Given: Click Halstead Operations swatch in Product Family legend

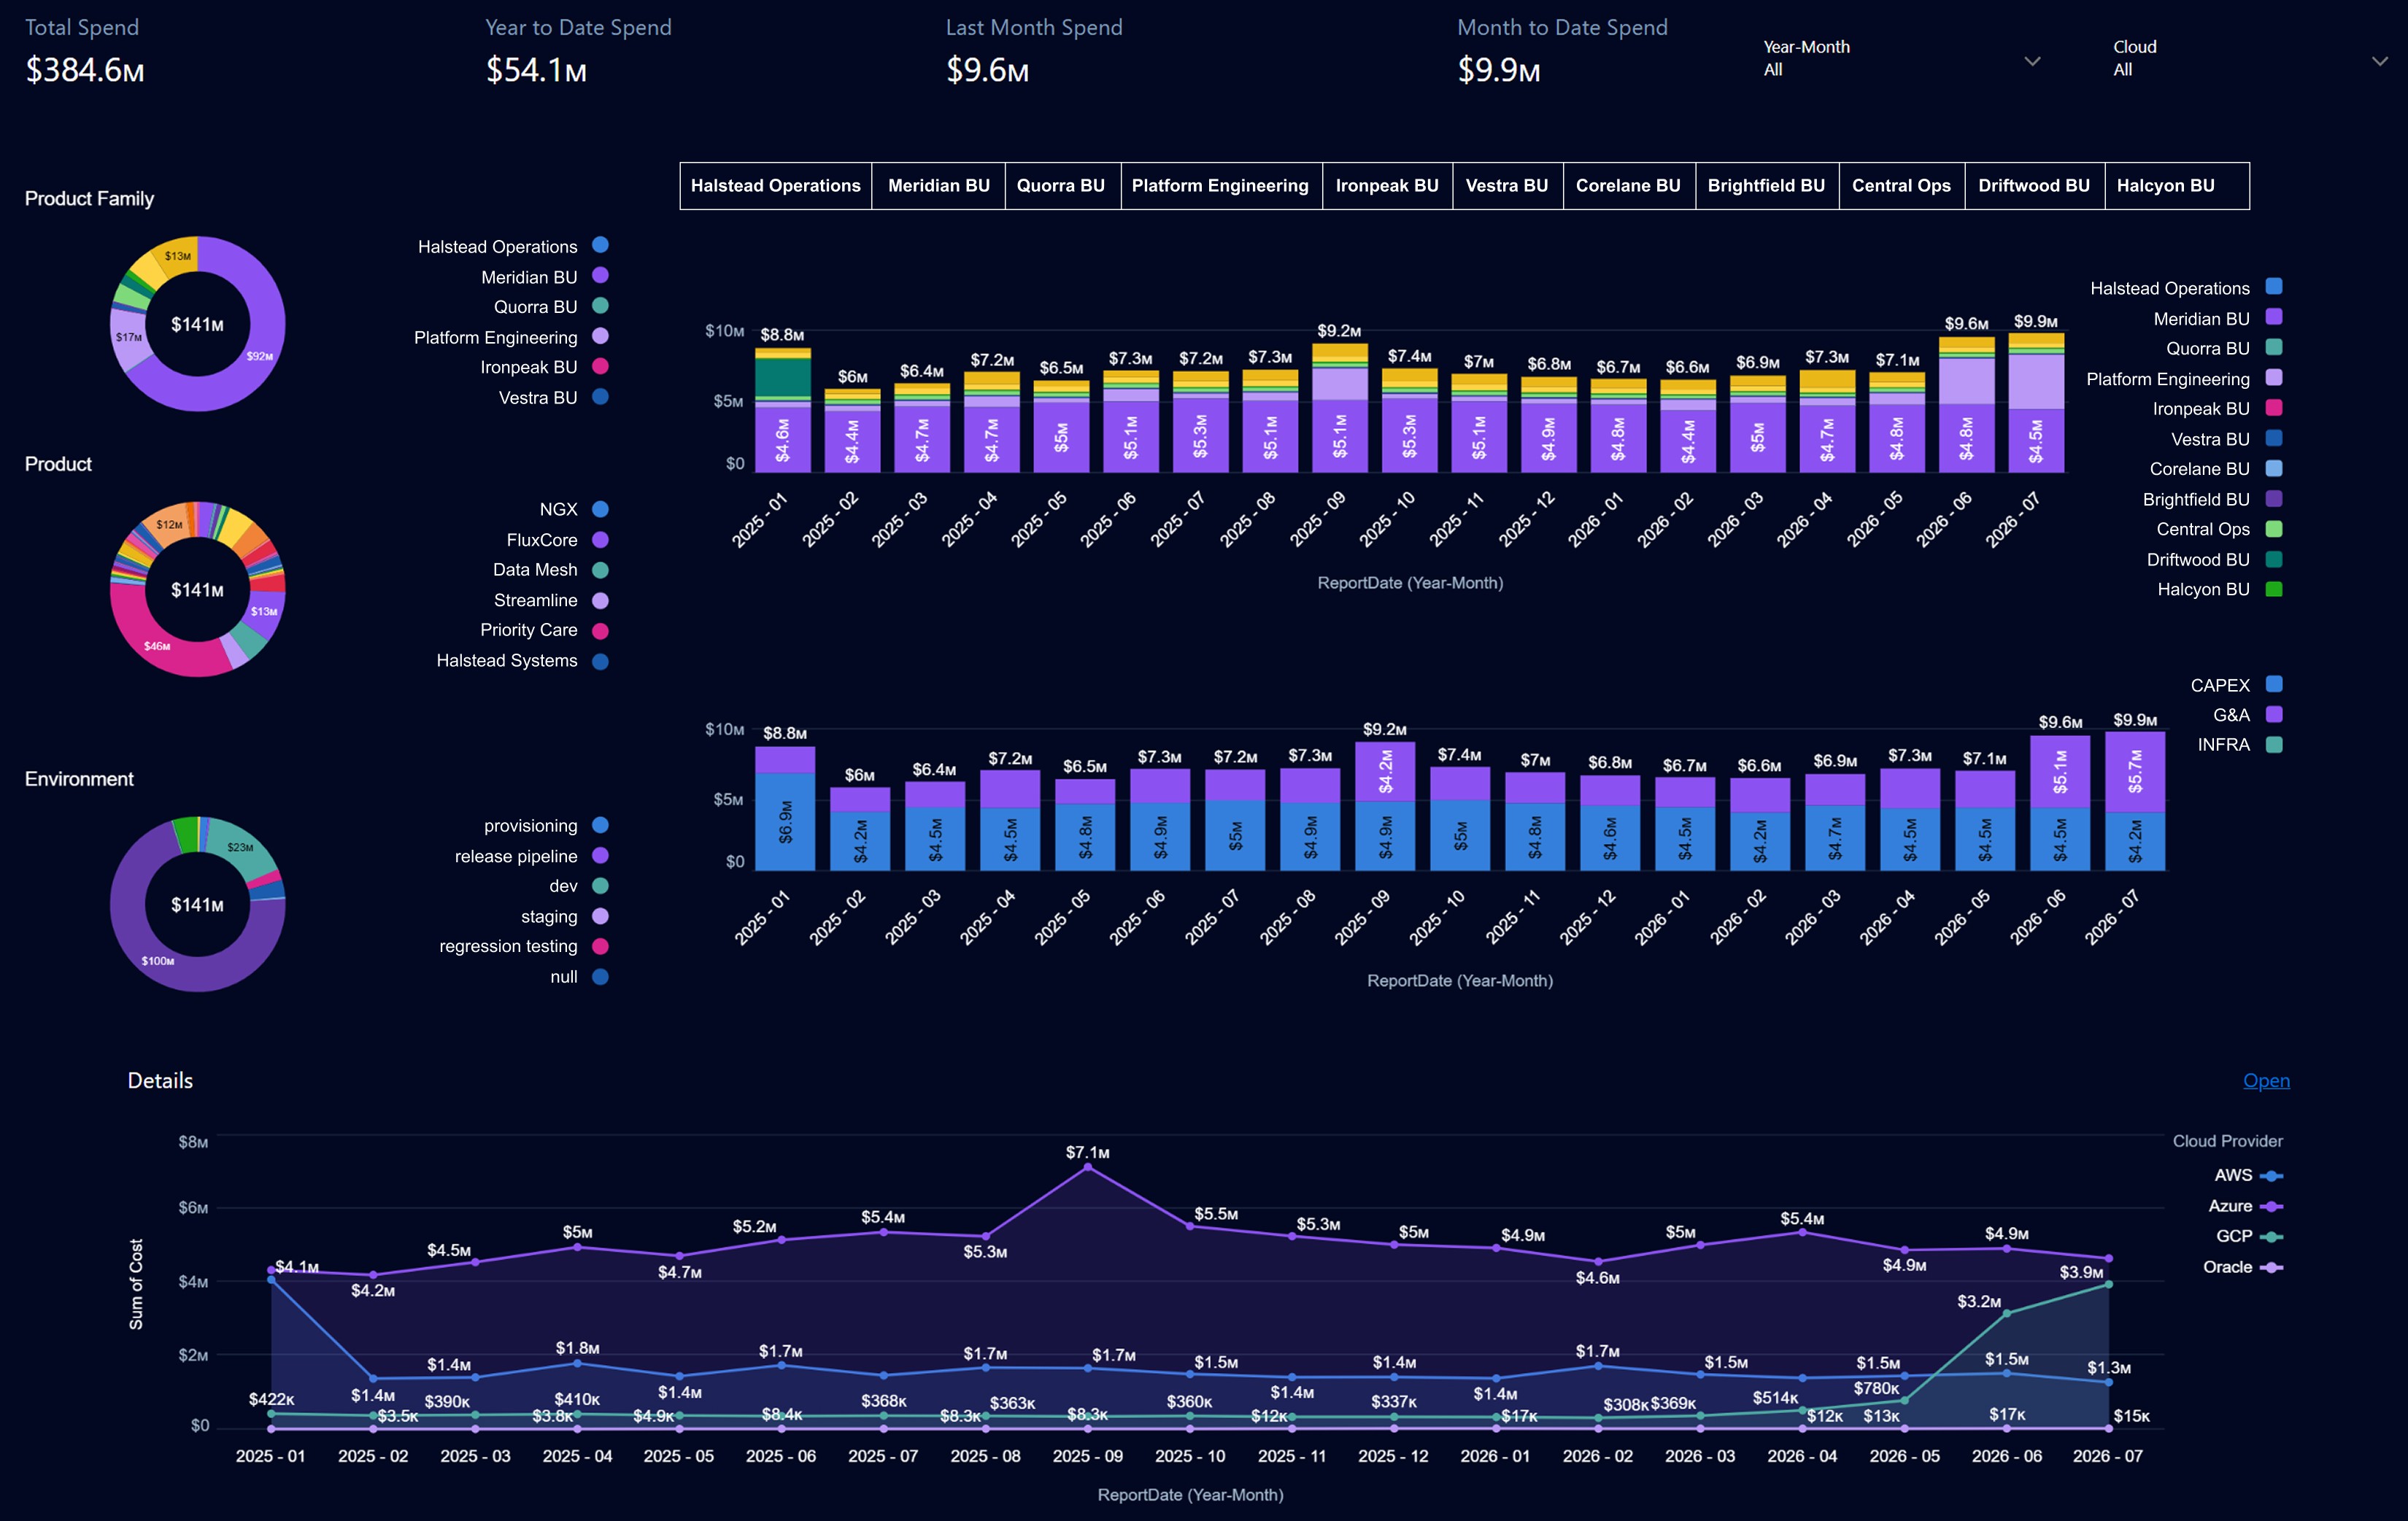Looking at the screenshot, I should pyautogui.click(x=600, y=245).
